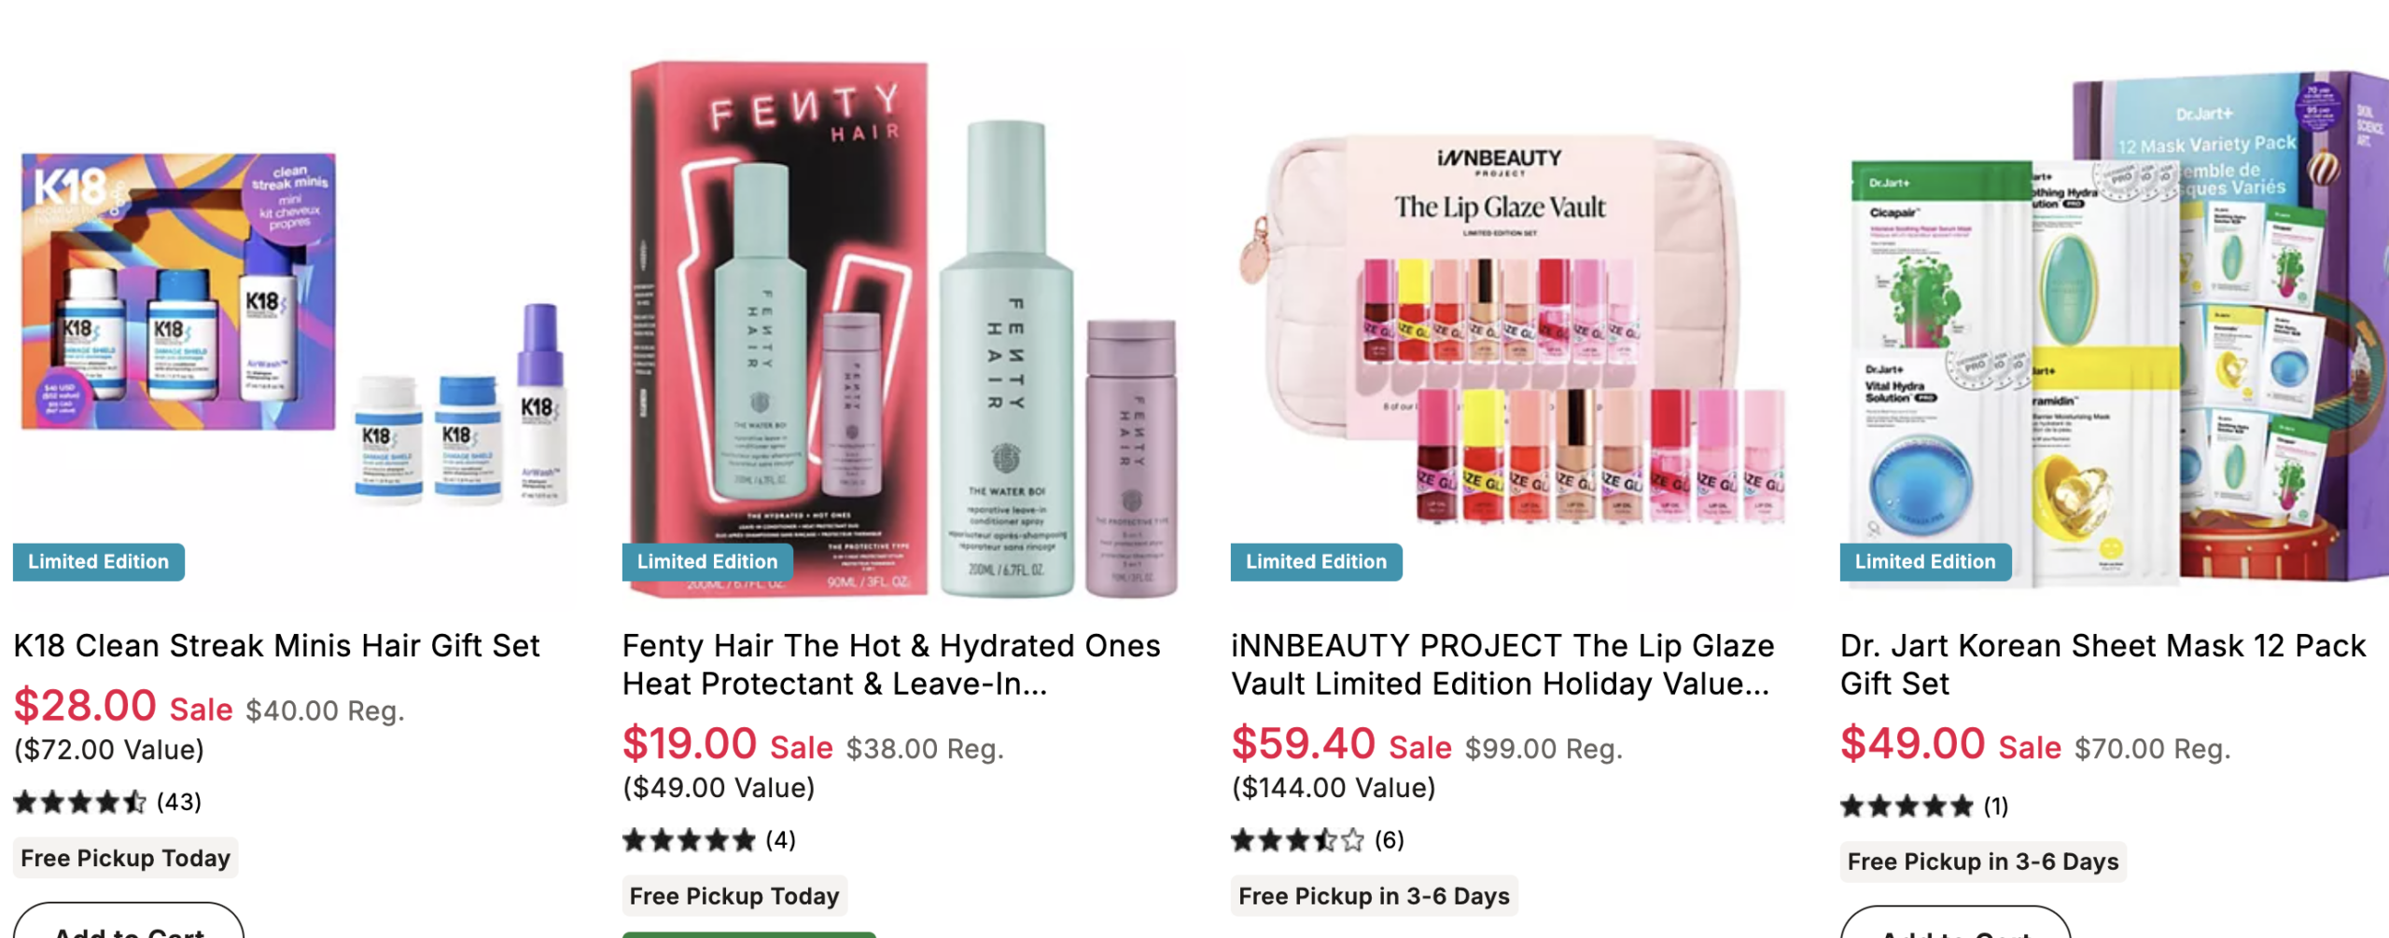Click the iNNBEAUTY star rating with 6 reviews
This screenshot has height=938, width=2389.
pyautogui.click(x=1317, y=840)
